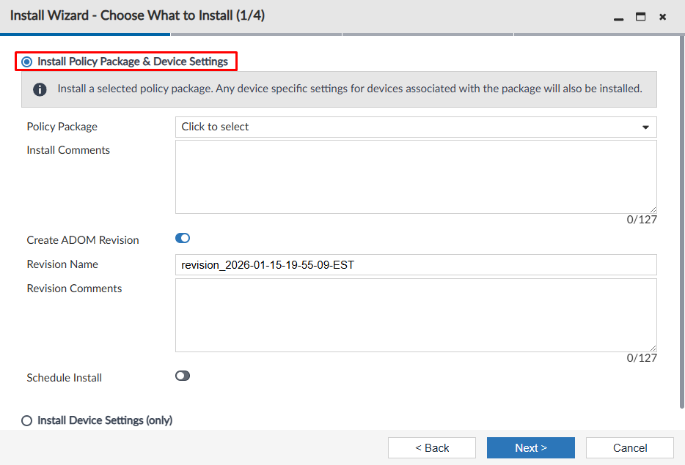This screenshot has width=685, height=465.
Task: Select the Install Policy Package & Device Settings option
Action: coord(26,62)
